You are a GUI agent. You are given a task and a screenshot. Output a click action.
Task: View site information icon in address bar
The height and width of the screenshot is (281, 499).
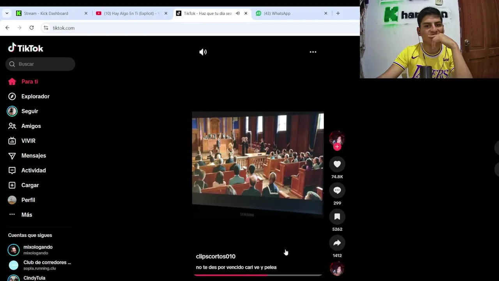(x=46, y=28)
